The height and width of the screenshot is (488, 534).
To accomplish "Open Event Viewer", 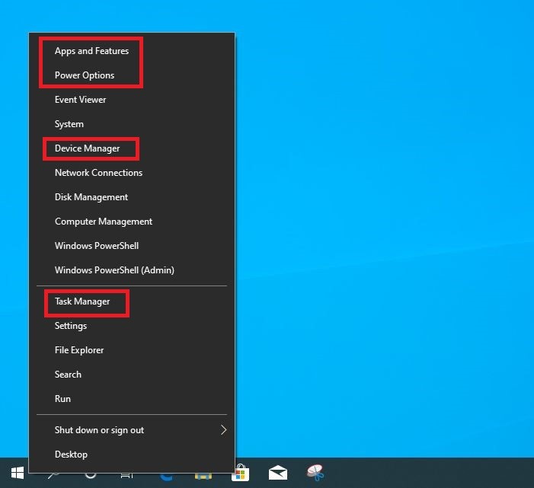I will tap(80, 100).
